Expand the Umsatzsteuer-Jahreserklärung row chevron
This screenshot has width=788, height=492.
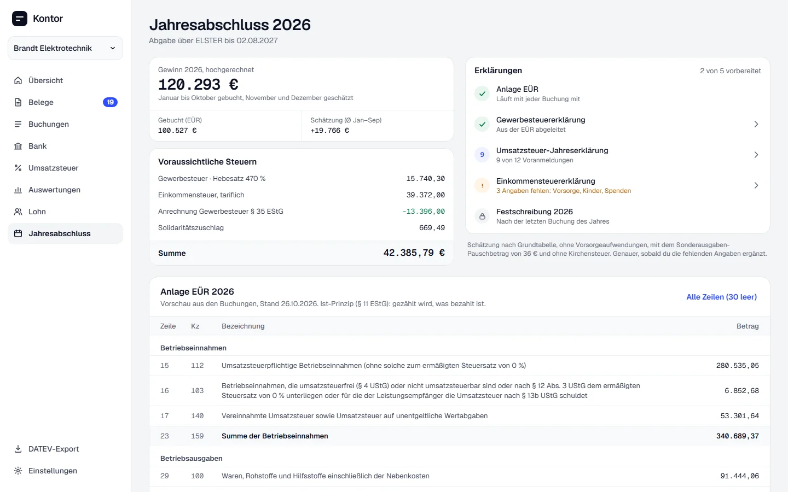point(756,155)
